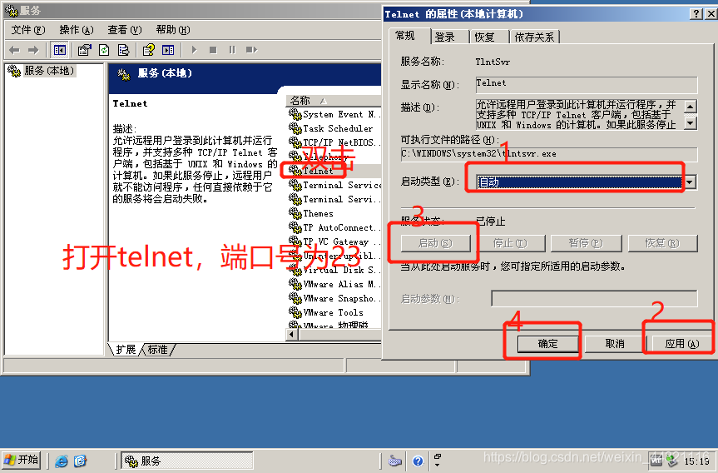Click the 服务 taskbar button
Image resolution: width=718 pixels, height=473 pixels.
187,461
